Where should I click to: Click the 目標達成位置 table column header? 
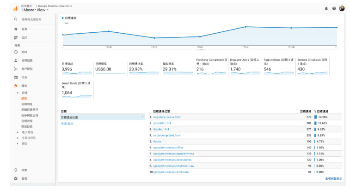161,111
